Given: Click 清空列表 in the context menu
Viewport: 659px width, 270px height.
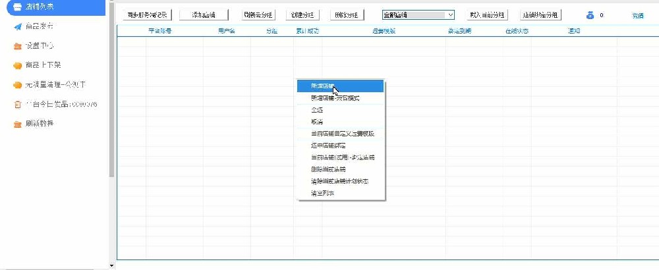Looking at the screenshot, I should (322, 193).
